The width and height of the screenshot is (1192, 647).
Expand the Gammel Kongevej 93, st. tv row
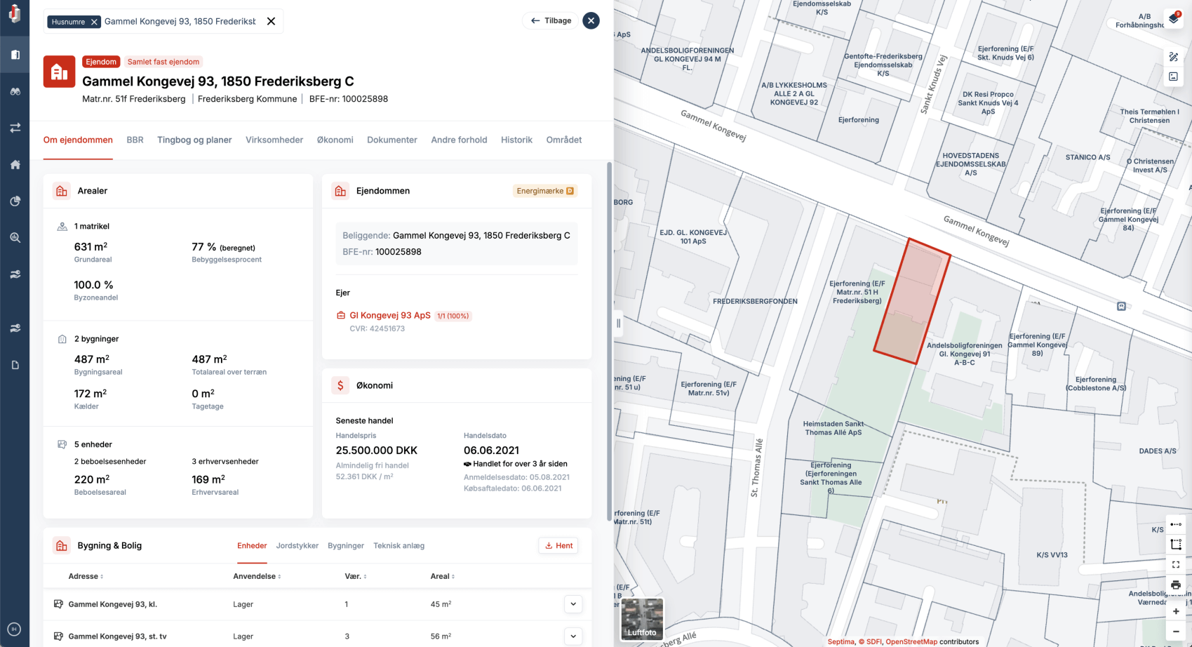(x=573, y=636)
